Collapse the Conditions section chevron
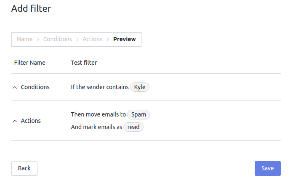This screenshot has height=180, width=293. click(x=15, y=87)
